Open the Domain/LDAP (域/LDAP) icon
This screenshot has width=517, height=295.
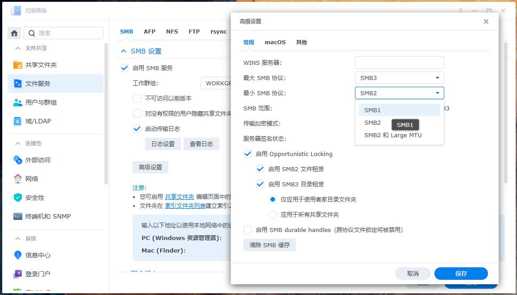coord(18,121)
